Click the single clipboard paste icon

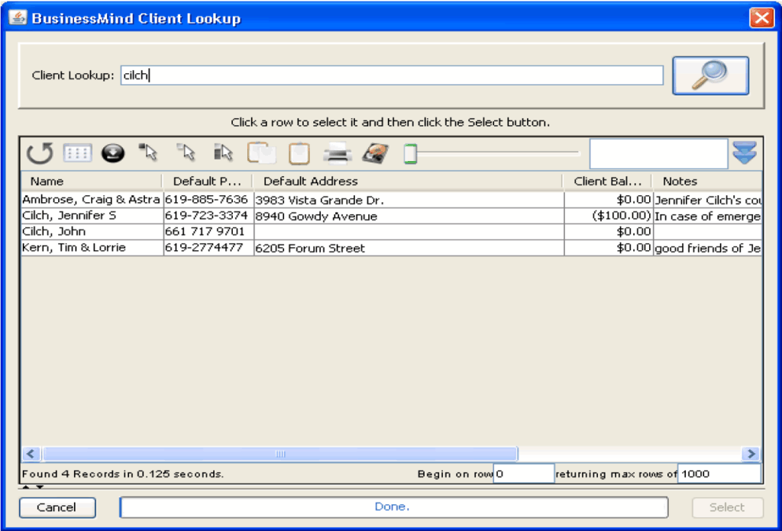[x=299, y=153]
